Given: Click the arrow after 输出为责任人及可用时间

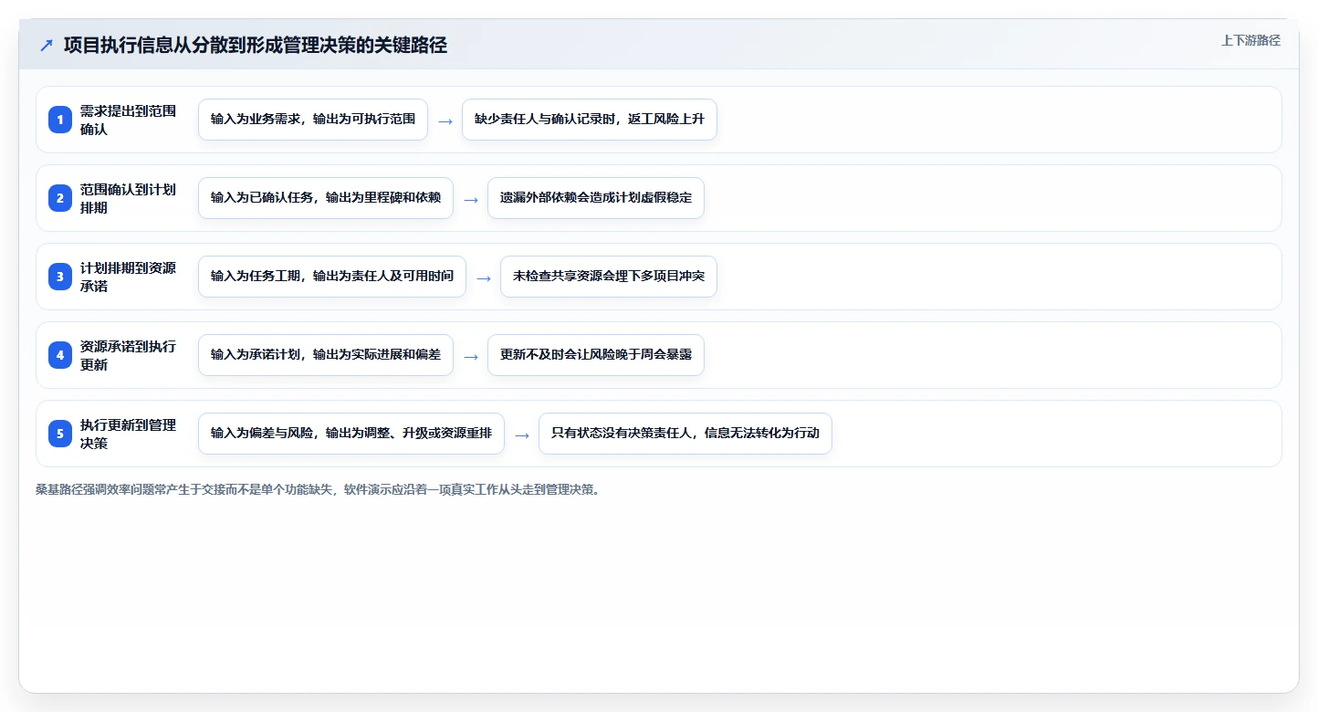Looking at the screenshot, I should pos(484,277).
